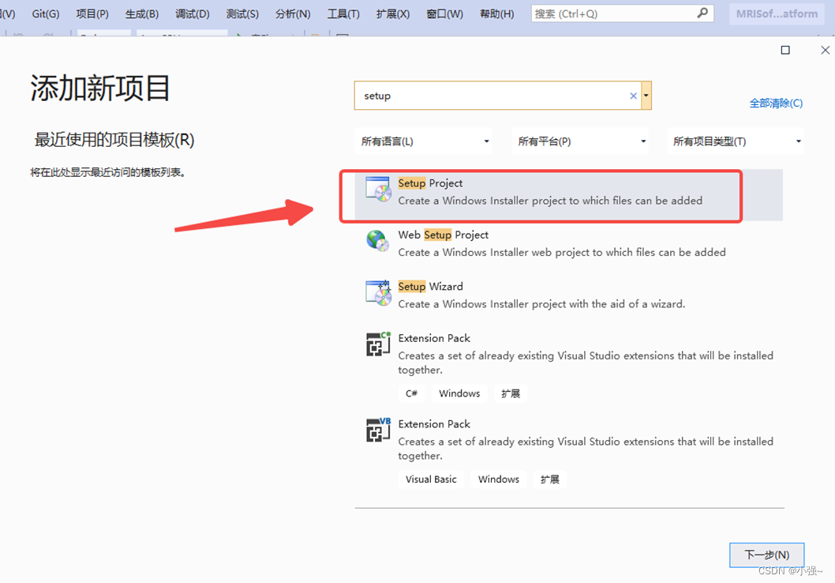Clear the setup search text with X

click(x=633, y=96)
